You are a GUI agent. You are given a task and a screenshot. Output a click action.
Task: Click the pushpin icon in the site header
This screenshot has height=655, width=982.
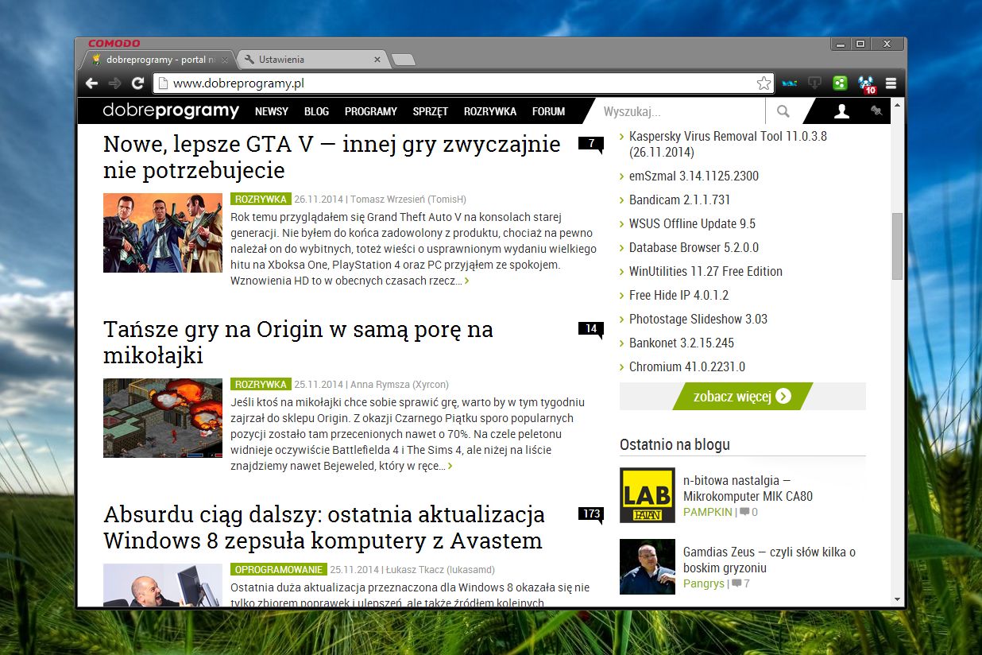point(876,111)
